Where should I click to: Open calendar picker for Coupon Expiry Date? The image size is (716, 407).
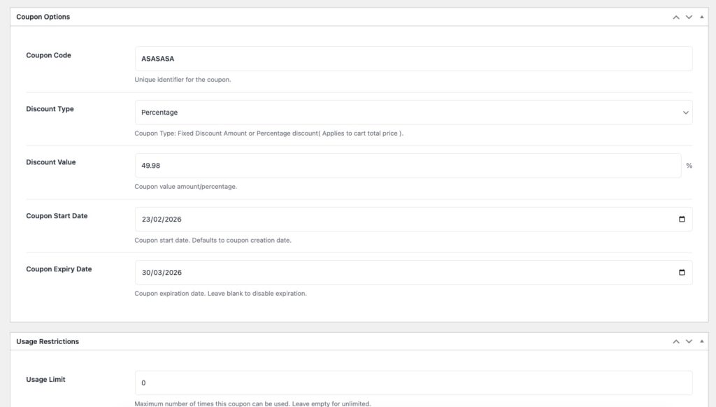click(682, 273)
